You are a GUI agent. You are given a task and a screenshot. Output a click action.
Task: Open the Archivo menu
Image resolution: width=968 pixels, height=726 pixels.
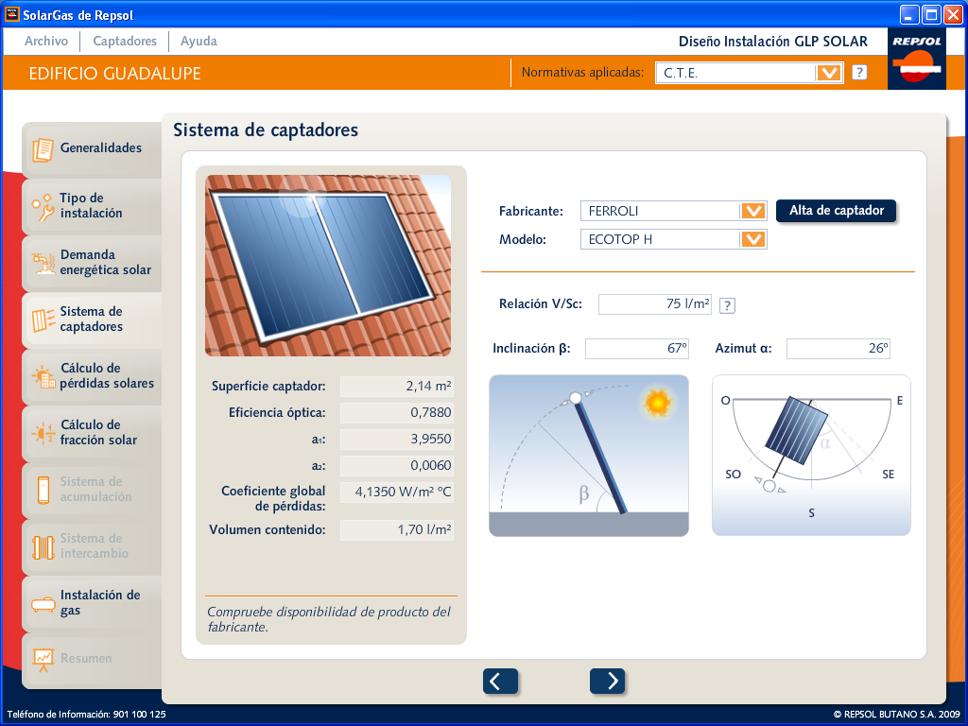point(46,41)
